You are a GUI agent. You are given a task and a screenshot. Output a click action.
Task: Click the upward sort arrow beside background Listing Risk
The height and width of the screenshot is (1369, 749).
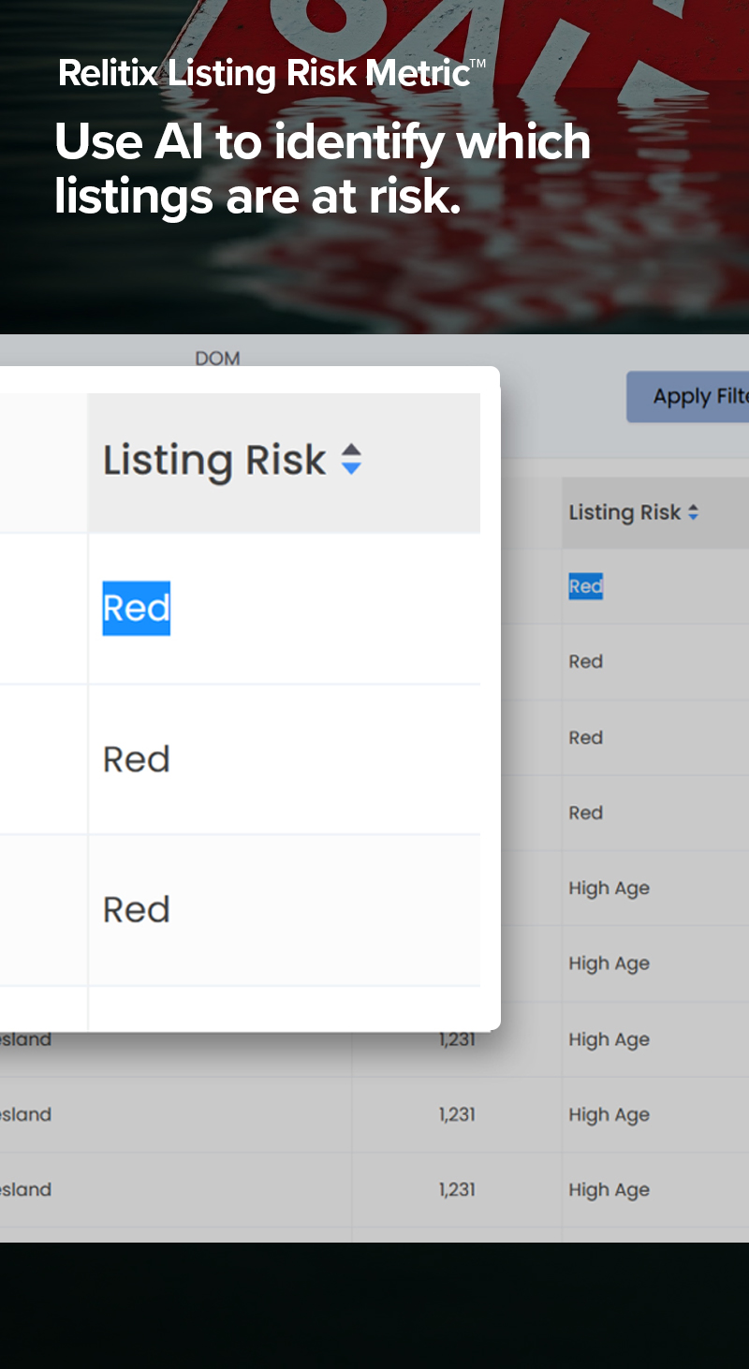694,508
